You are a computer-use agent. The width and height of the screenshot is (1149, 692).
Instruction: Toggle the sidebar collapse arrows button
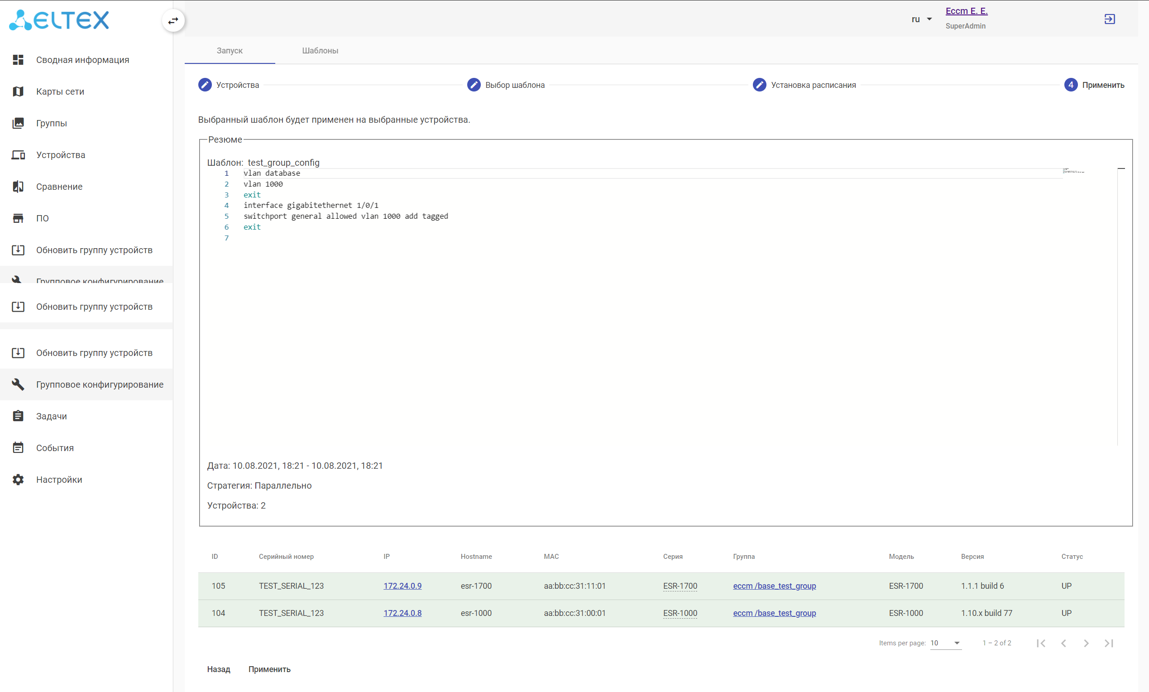click(173, 20)
